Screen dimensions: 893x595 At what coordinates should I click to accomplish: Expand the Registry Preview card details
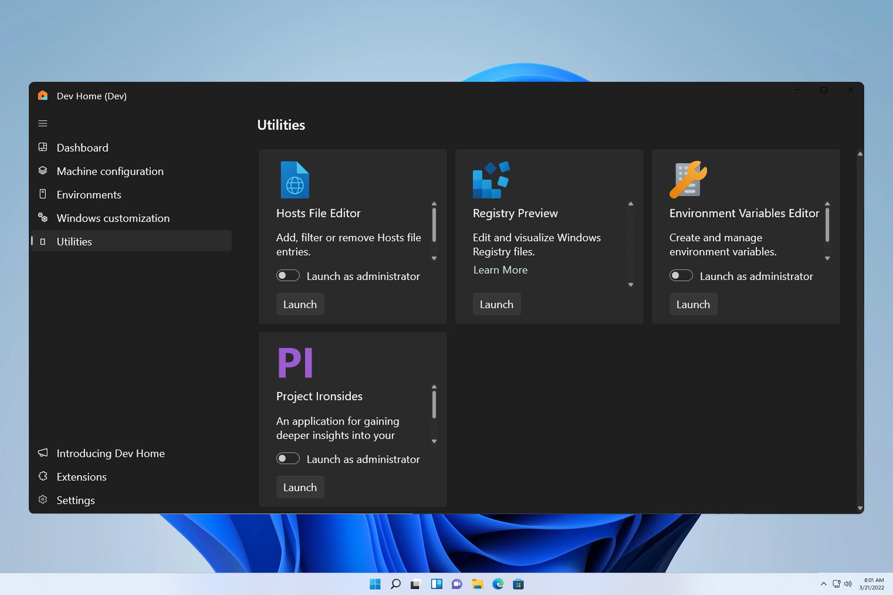tap(630, 284)
